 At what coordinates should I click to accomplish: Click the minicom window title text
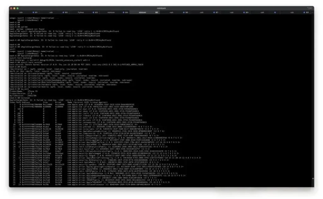pos(161,8)
